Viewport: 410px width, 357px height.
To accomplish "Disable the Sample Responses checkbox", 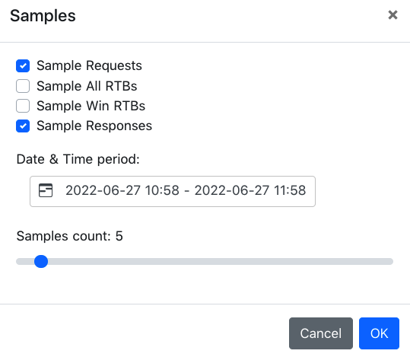I will pos(23,126).
